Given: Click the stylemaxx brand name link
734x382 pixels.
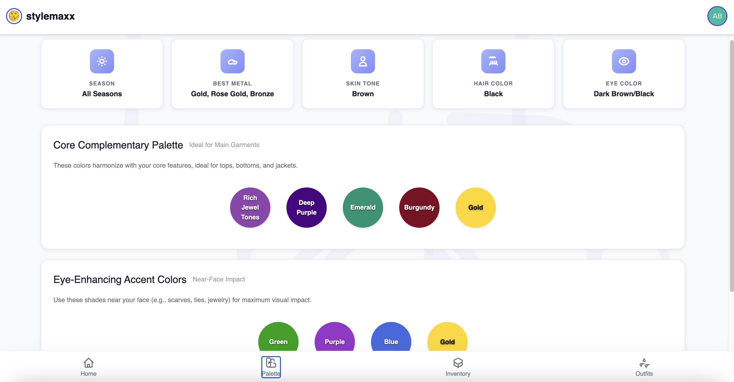Looking at the screenshot, I should tap(50, 16).
